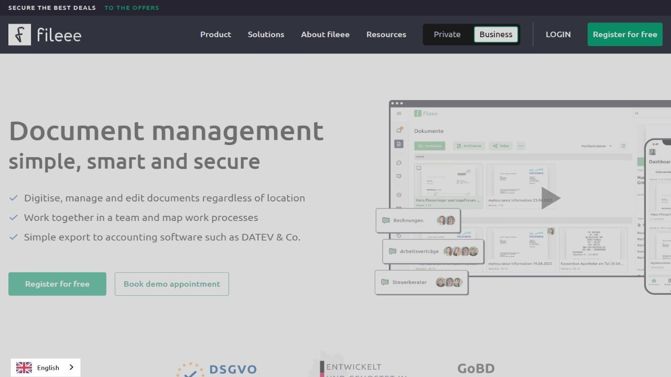Click the GoBD badge
This screenshot has height=377, width=671.
click(x=476, y=369)
